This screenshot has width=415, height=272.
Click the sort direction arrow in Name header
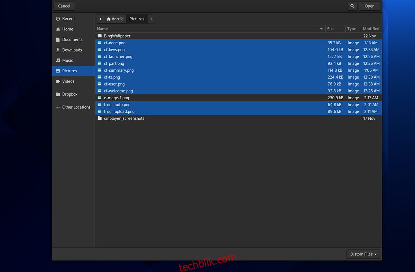[x=321, y=29]
